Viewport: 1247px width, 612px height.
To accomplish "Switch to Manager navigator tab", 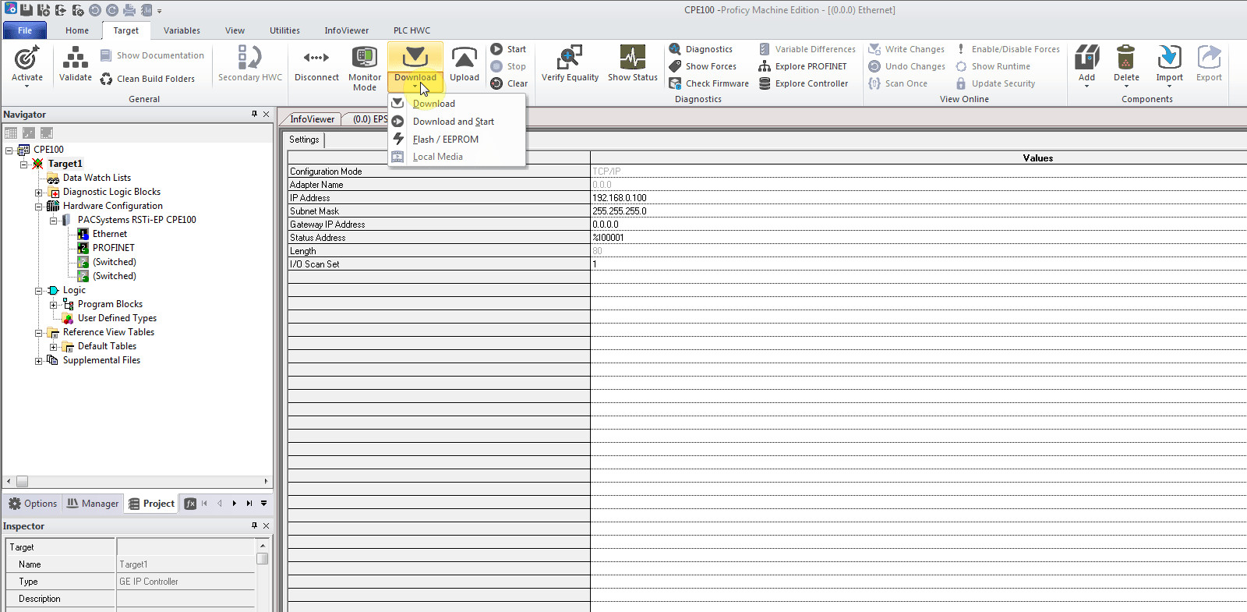I will coord(93,504).
